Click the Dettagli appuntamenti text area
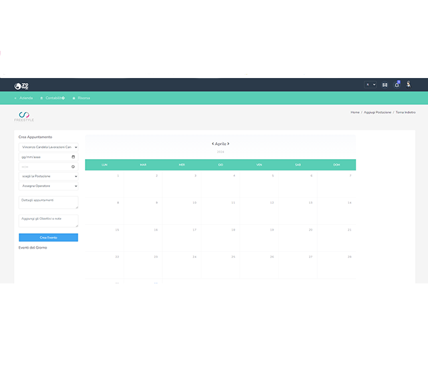428x381 pixels. click(x=48, y=202)
